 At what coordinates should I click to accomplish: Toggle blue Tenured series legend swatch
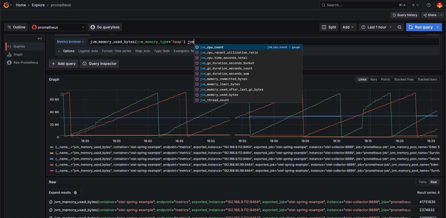52,159
